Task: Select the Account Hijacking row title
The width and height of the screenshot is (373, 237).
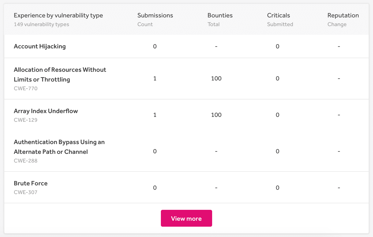Action: pyautogui.click(x=40, y=46)
